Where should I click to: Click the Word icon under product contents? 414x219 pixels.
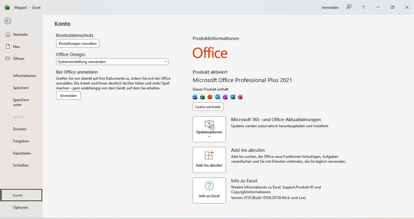coord(195,97)
